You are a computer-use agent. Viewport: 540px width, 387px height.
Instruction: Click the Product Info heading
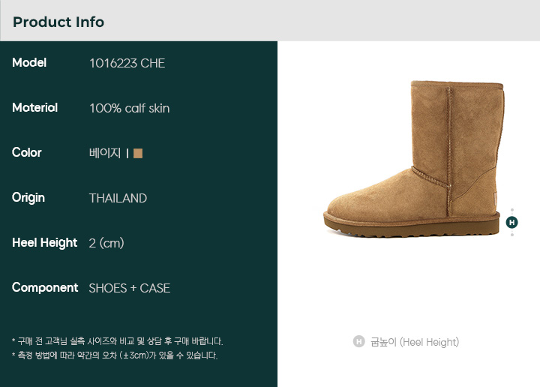point(58,22)
